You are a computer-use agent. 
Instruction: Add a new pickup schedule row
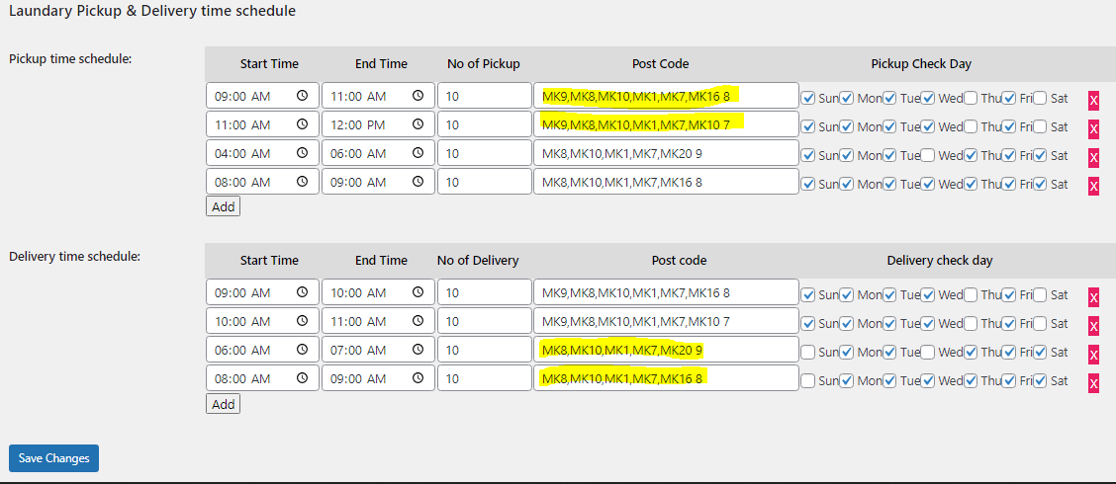tap(224, 206)
